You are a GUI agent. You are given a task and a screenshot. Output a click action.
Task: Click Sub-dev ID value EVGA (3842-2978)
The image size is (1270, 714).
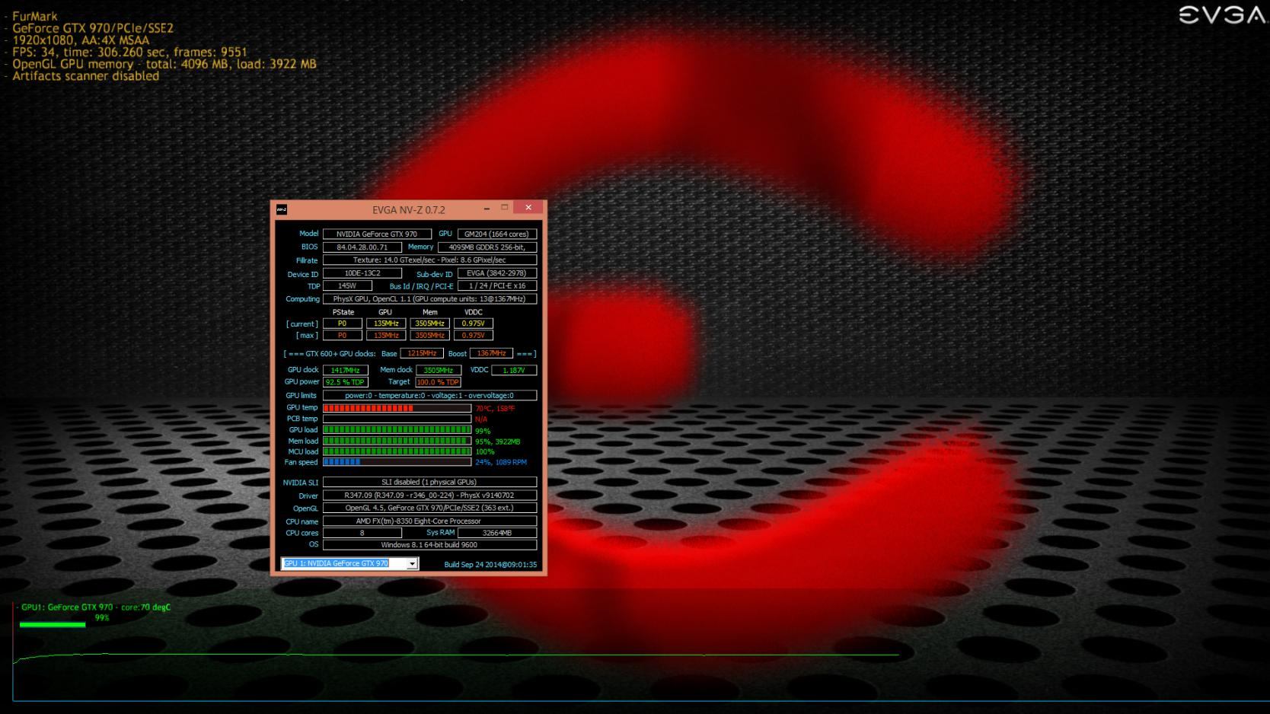tap(496, 273)
